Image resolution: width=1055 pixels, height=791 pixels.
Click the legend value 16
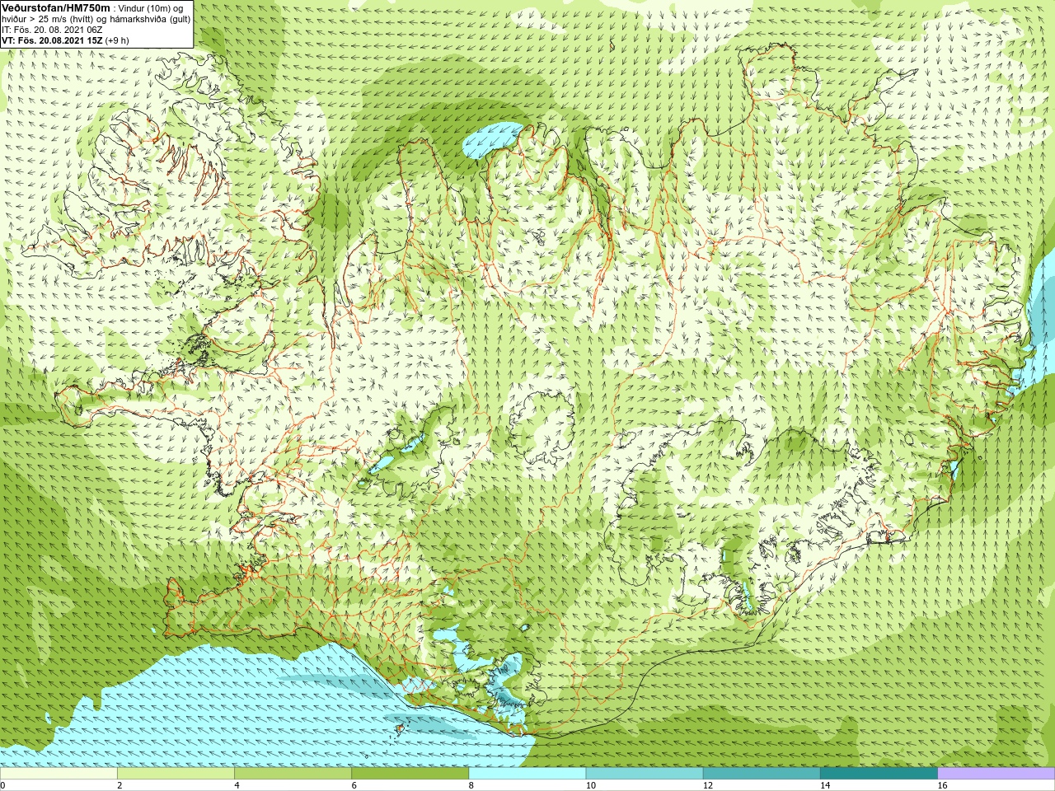[943, 785]
